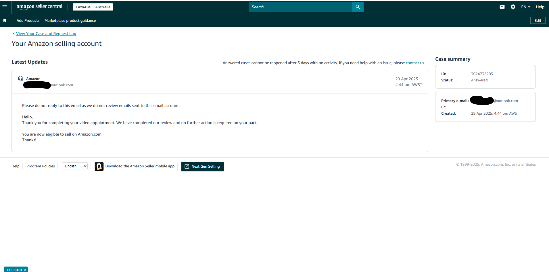The height and width of the screenshot is (272, 549).
Task: Click the bookmark icon in favorites bar
Action: click(x=5, y=20)
